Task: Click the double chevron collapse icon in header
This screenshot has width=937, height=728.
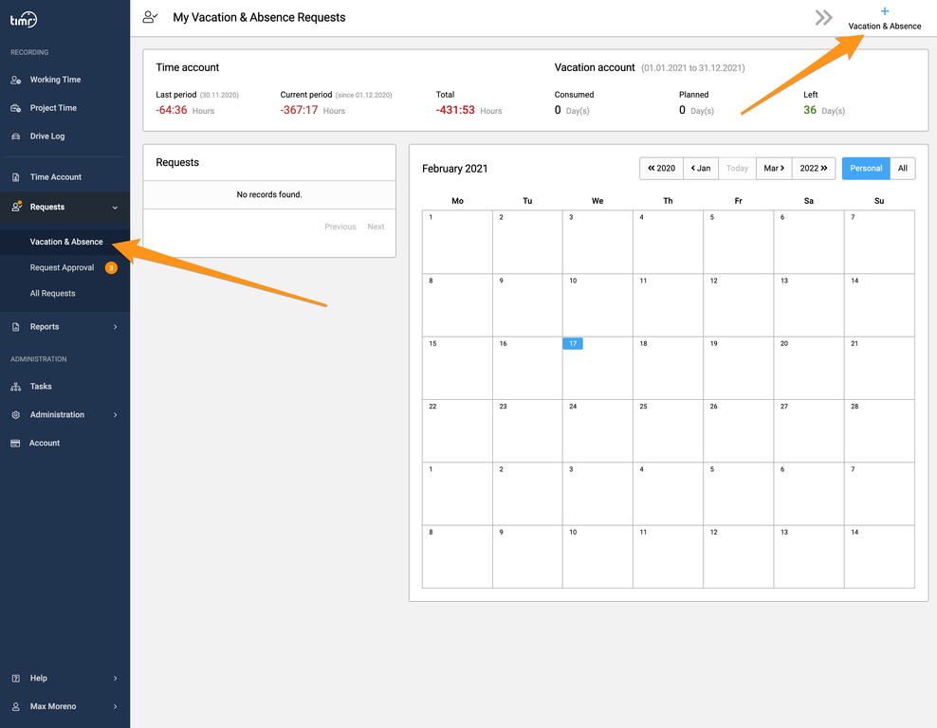Action: (823, 18)
